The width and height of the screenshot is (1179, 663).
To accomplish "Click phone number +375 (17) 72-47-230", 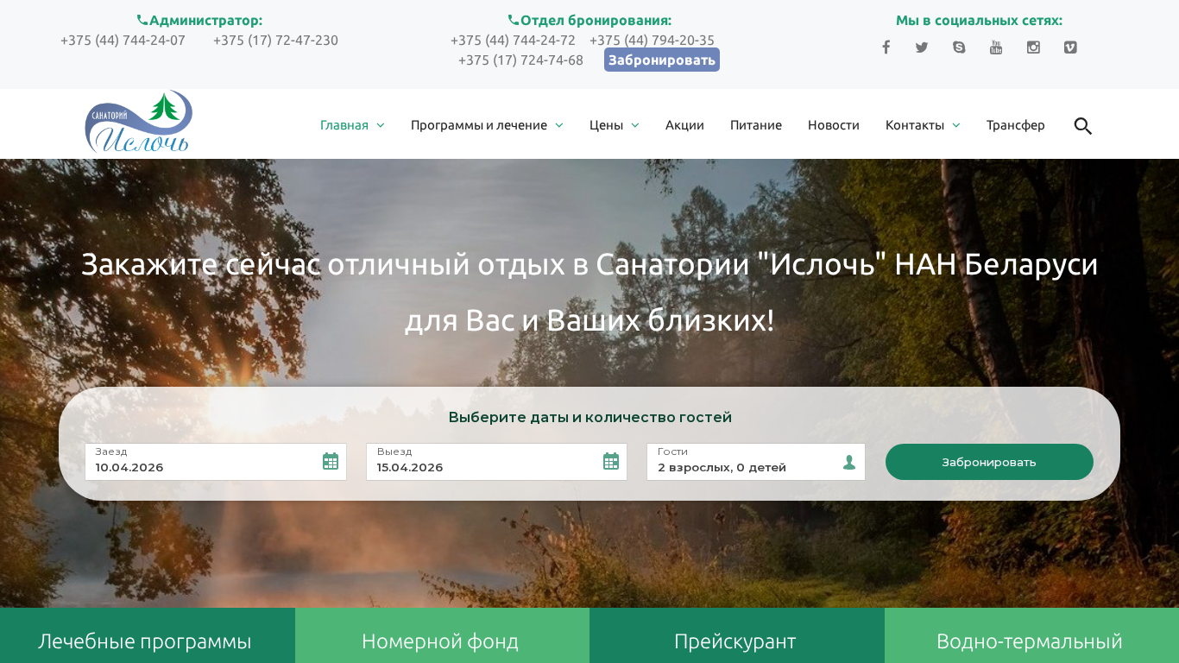I will pyautogui.click(x=275, y=41).
